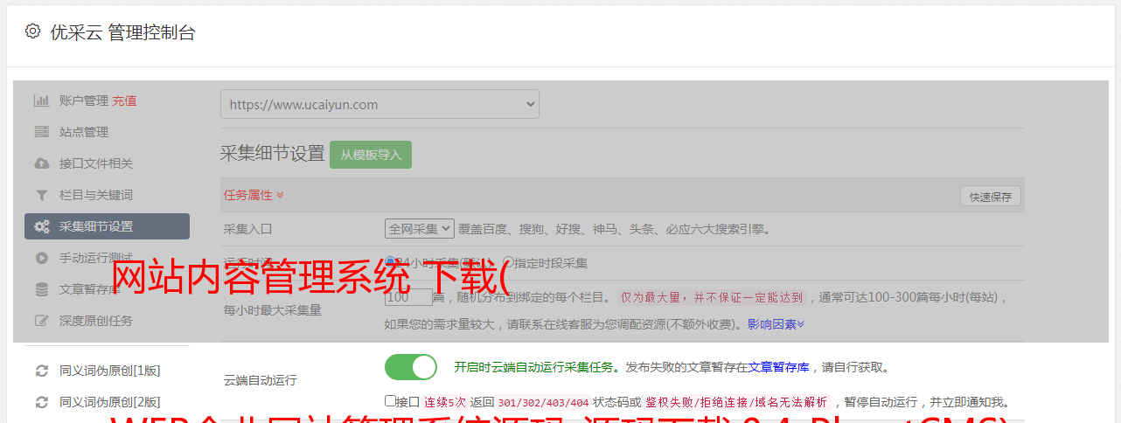Toggle the 云端自动运行 switch
The image size is (1121, 423).
tap(411, 367)
